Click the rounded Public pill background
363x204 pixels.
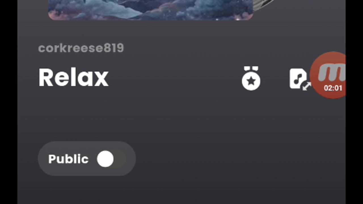tap(87, 159)
